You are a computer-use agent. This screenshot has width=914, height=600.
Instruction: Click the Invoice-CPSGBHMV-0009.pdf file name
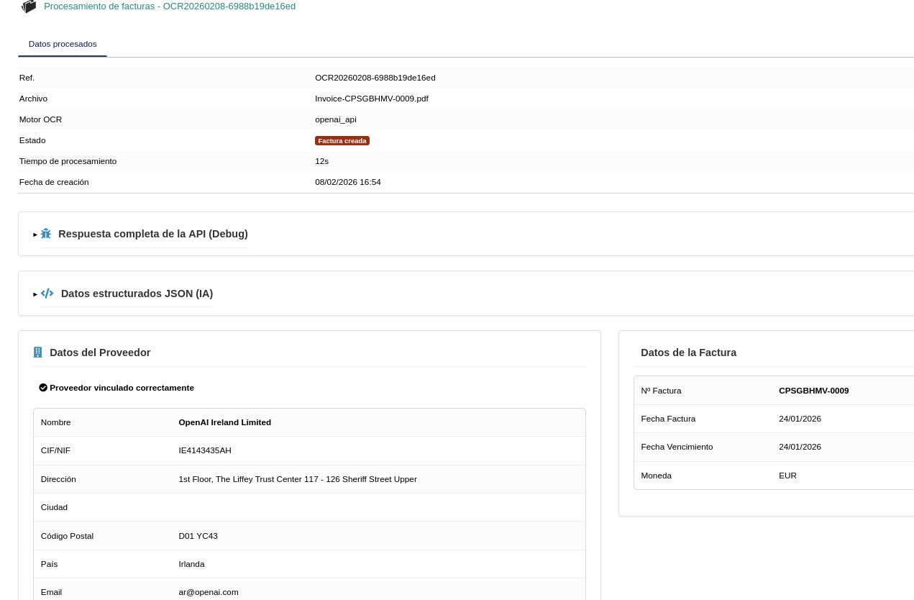click(x=371, y=99)
